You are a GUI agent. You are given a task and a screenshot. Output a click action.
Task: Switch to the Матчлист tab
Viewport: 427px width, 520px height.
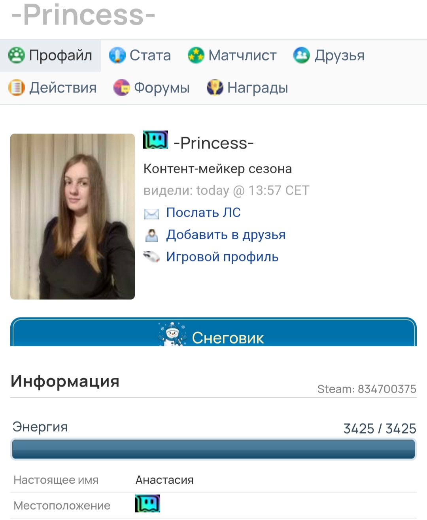(x=232, y=55)
